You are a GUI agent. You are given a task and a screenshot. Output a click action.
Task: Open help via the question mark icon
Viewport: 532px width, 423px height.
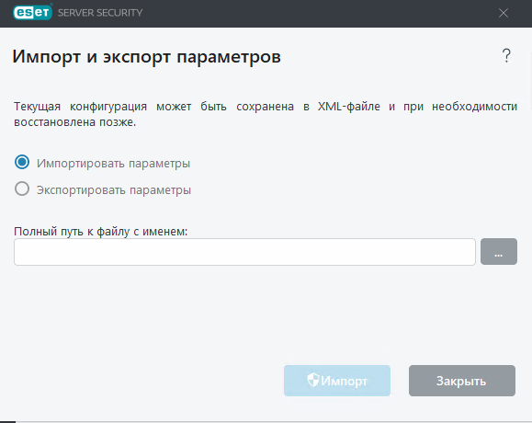point(506,56)
